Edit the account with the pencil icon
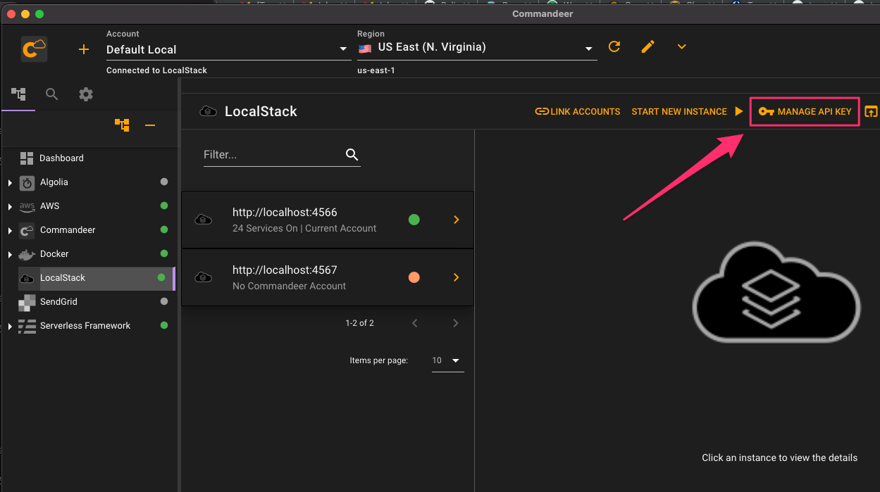Viewport: 880px width, 492px height. coord(648,46)
